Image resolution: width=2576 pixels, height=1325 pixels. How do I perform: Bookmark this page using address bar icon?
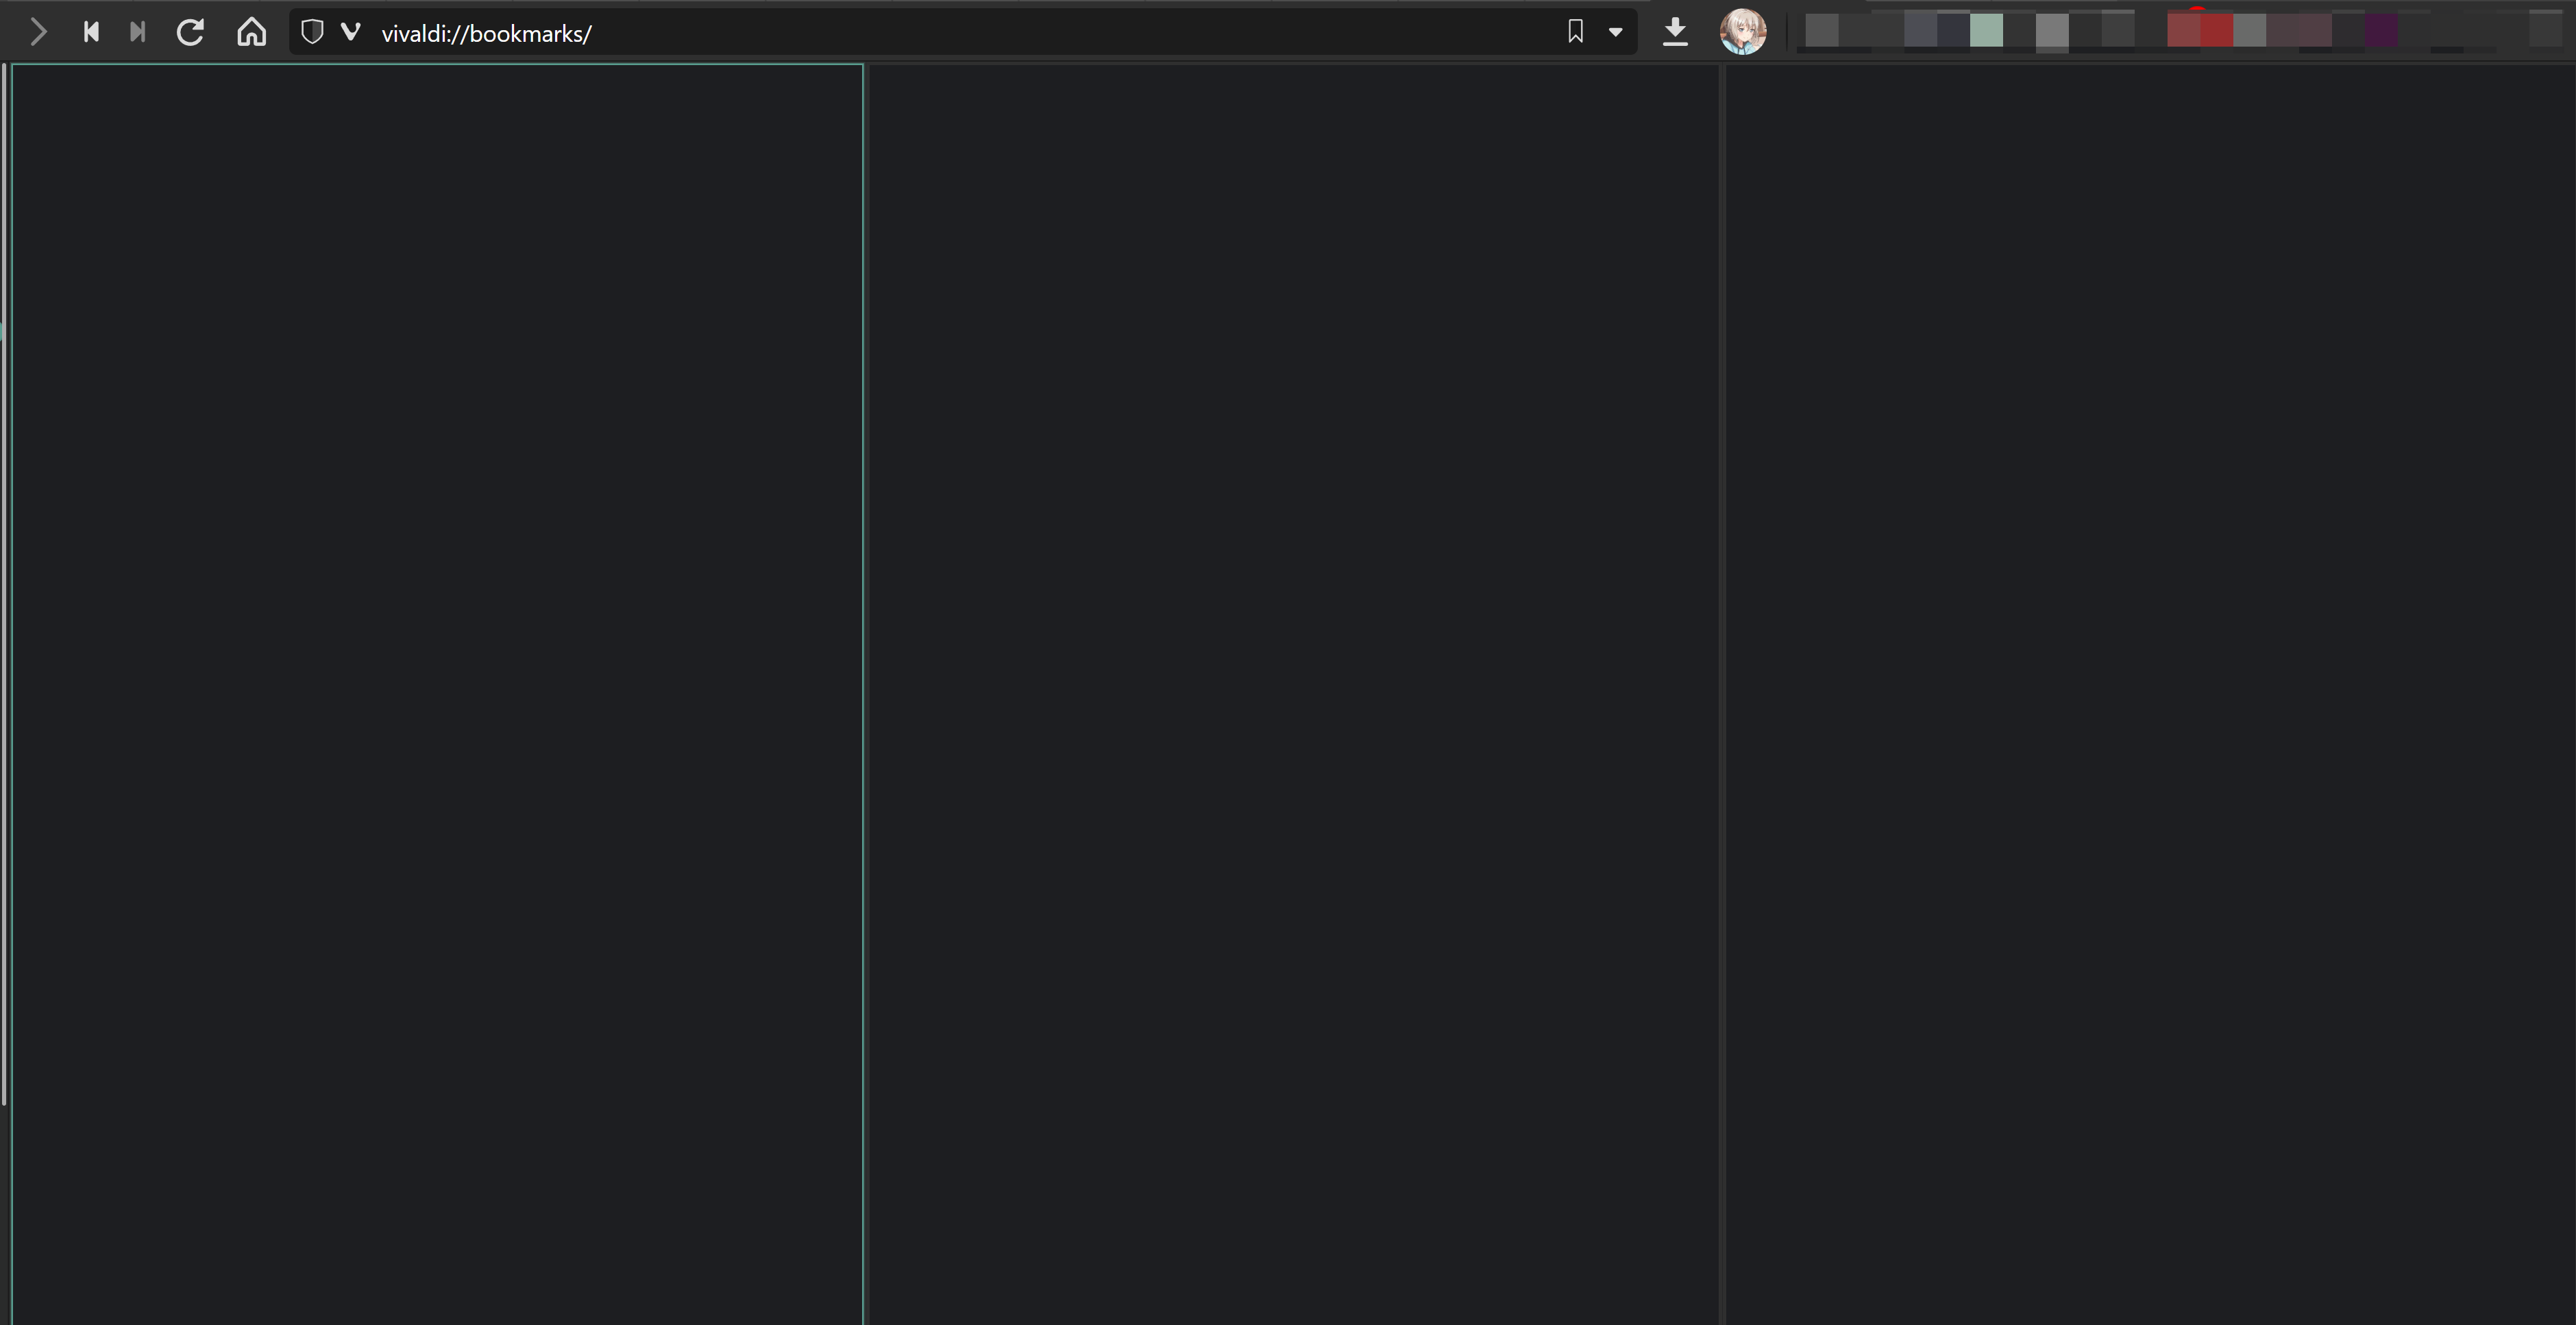[x=1575, y=32]
